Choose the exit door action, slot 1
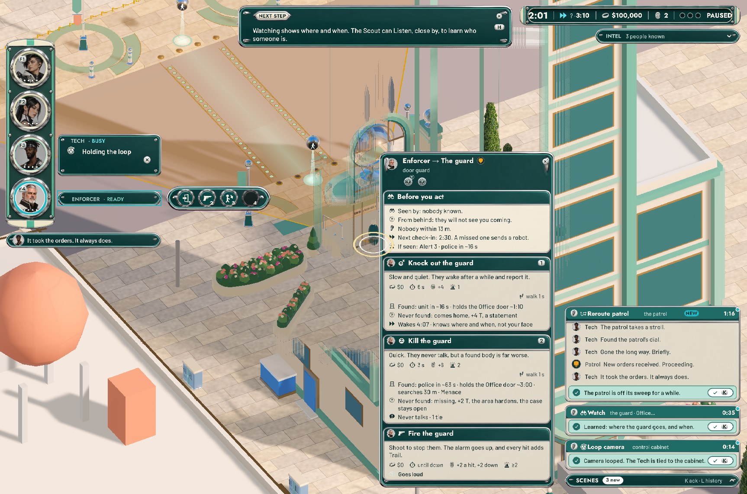 [186, 199]
